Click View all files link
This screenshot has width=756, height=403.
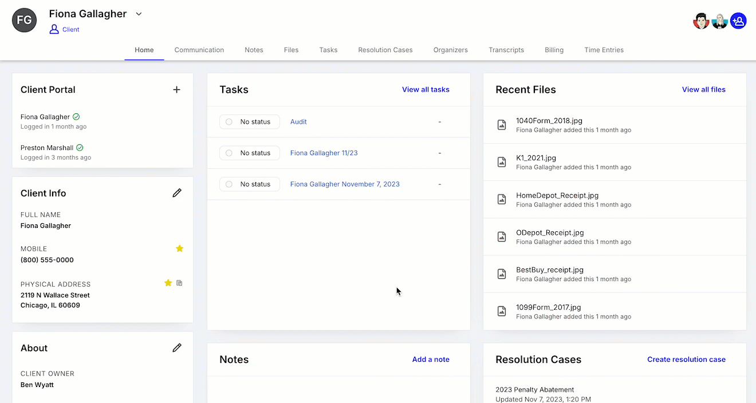(704, 89)
